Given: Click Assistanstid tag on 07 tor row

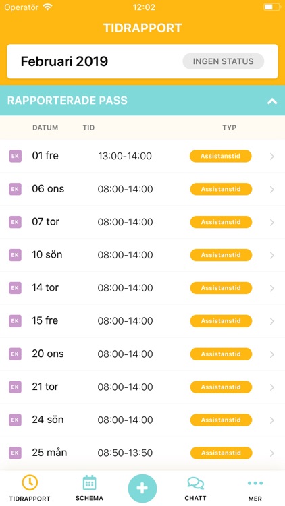Looking at the screenshot, I should click(x=221, y=222).
